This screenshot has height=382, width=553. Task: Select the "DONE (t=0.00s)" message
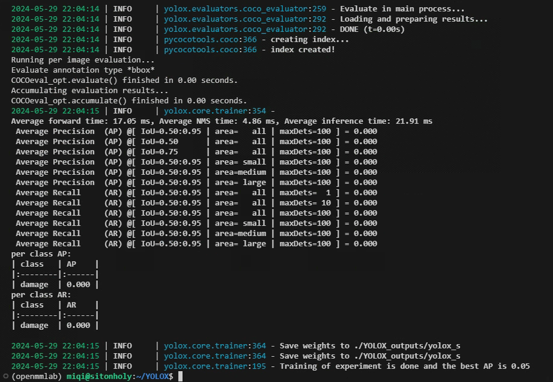(x=372, y=29)
